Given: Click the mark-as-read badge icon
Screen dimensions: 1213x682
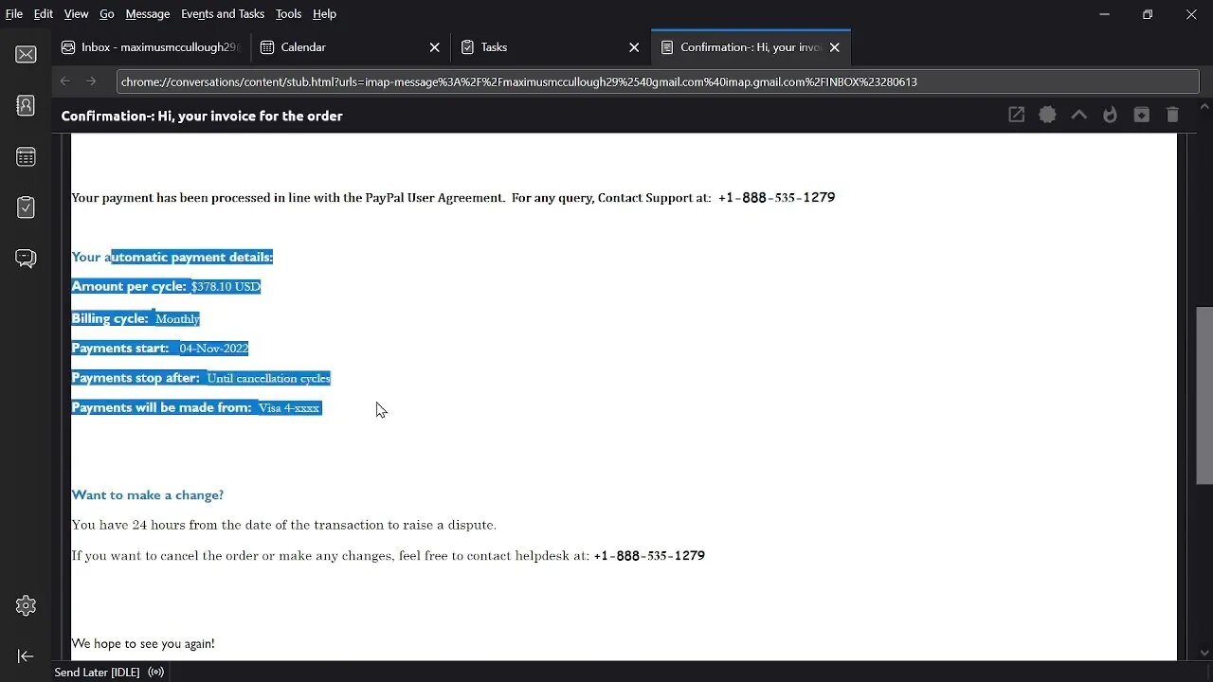Looking at the screenshot, I should [1048, 115].
